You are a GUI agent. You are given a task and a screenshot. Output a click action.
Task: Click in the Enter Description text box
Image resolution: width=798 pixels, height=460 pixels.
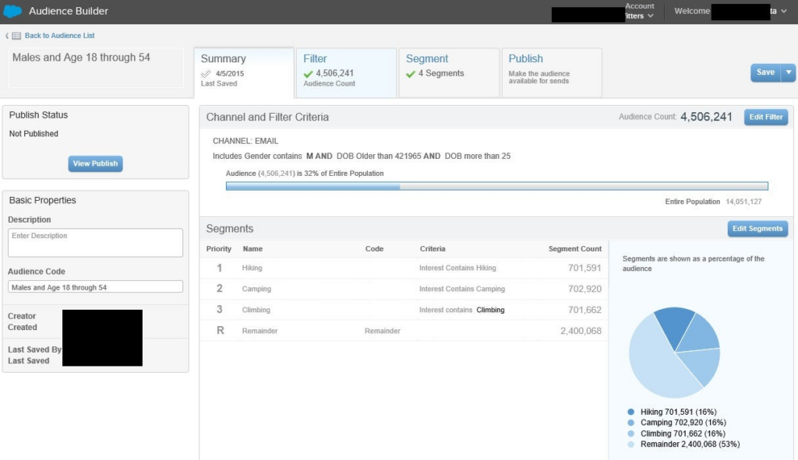point(95,242)
